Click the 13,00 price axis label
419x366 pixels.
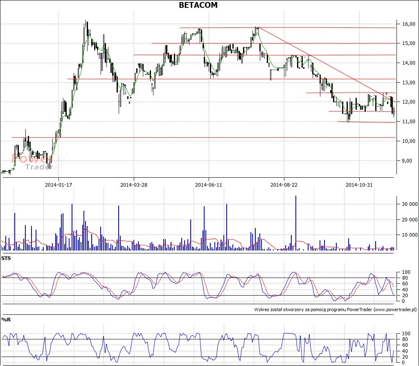(409, 83)
